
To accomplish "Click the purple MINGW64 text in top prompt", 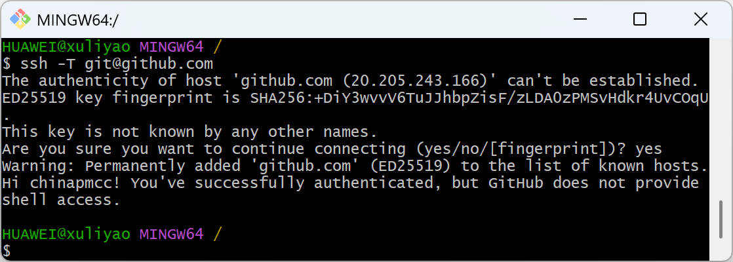I will pos(172,47).
